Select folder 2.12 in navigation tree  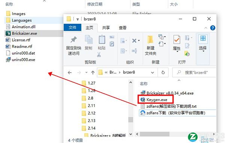pyautogui.click(x=88, y=113)
